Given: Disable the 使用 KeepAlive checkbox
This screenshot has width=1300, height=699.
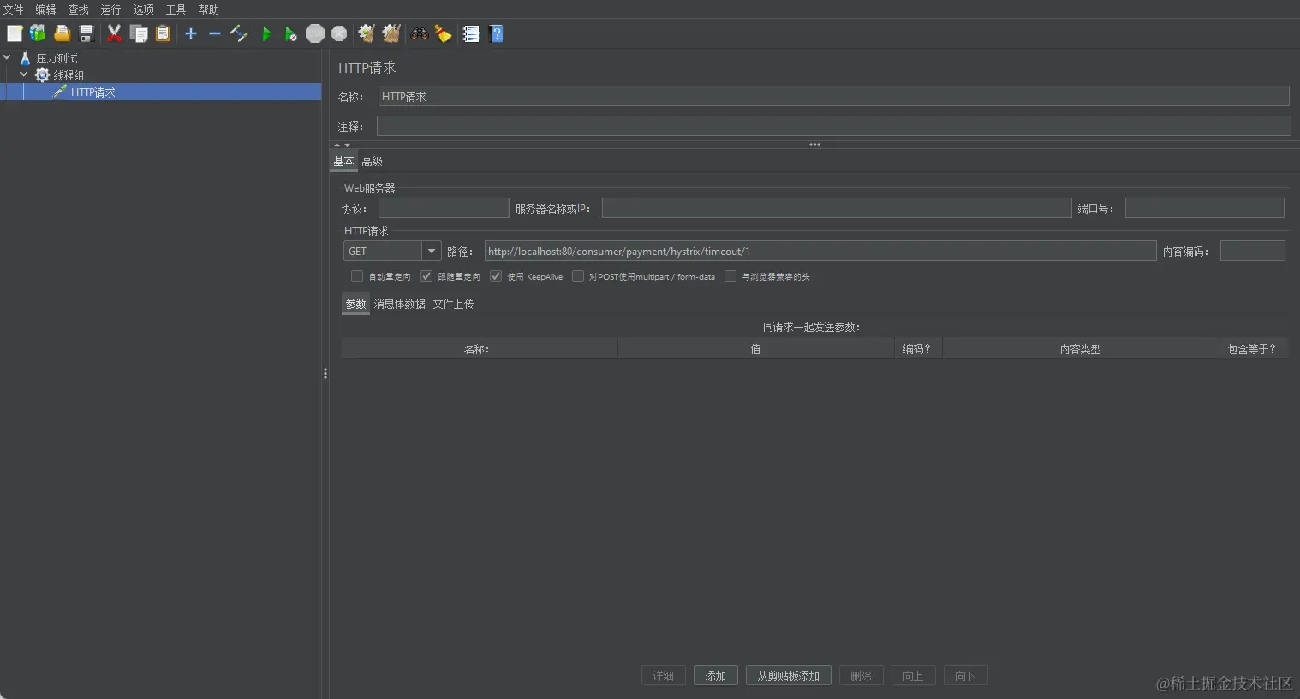Looking at the screenshot, I should [496, 276].
